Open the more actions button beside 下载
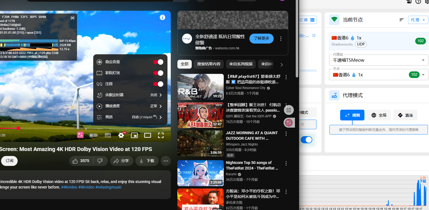Viewport: 429px width, 210px height. [166, 161]
